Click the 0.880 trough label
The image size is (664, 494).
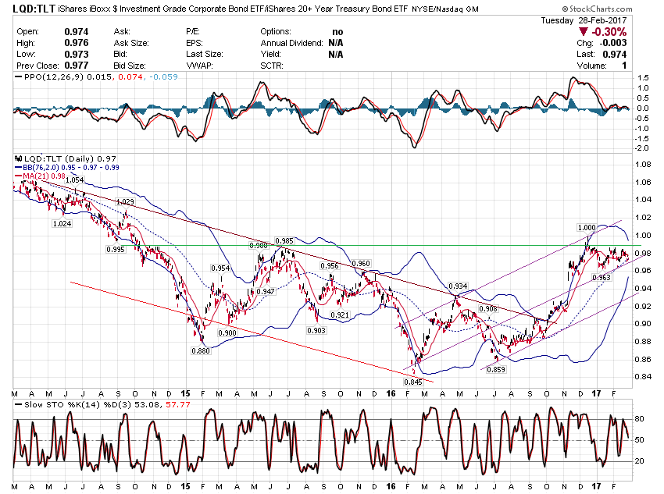pos(201,351)
